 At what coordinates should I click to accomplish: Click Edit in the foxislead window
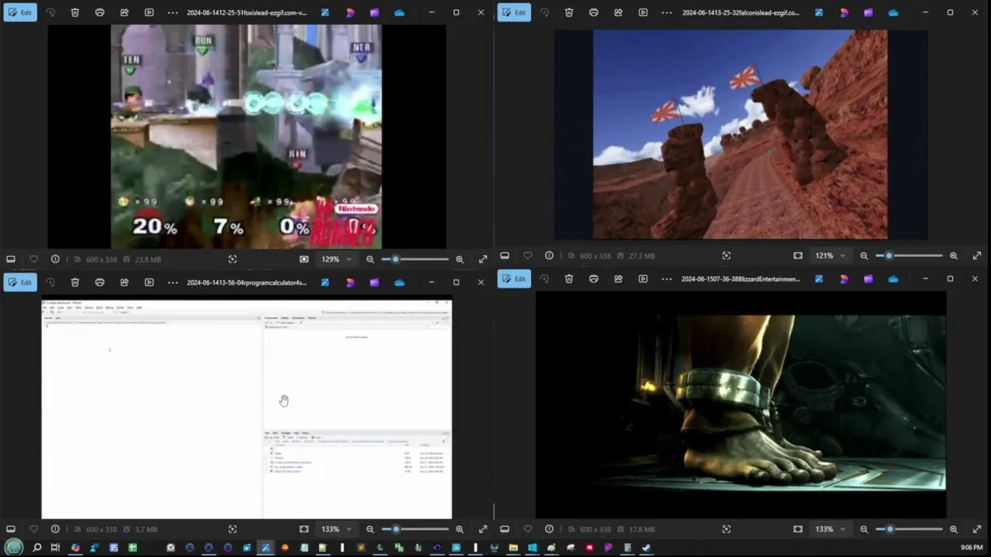coord(20,12)
